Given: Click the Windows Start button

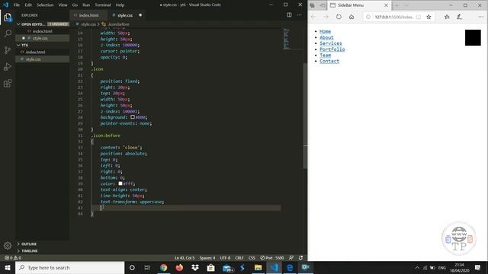Looking at the screenshot, I should [8, 267].
